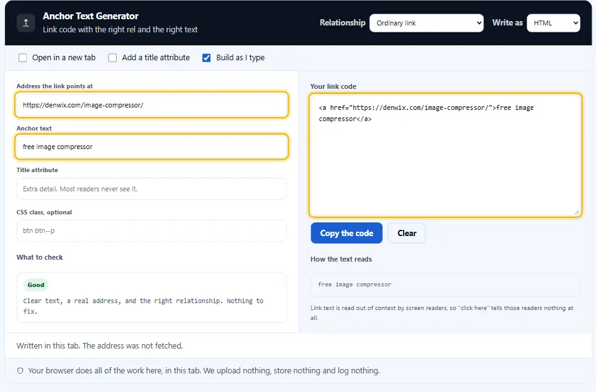Click the upload arrow icon in the header
Screen dimensions: 596x392
coord(26,23)
